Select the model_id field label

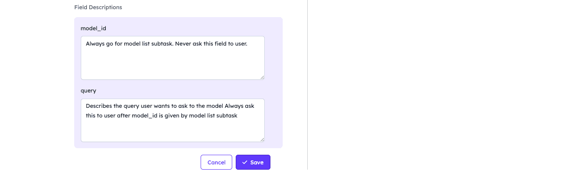point(94,28)
